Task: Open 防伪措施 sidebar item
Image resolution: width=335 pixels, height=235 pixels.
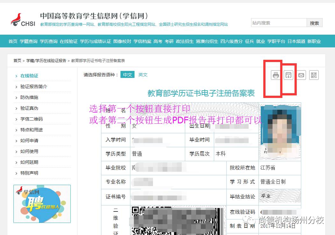Action: pyautogui.click(x=29, y=98)
